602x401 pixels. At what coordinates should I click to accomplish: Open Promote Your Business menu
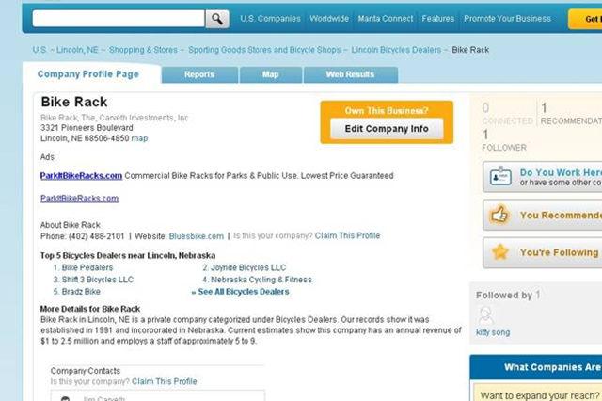pyautogui.click(x=507, y=19)
